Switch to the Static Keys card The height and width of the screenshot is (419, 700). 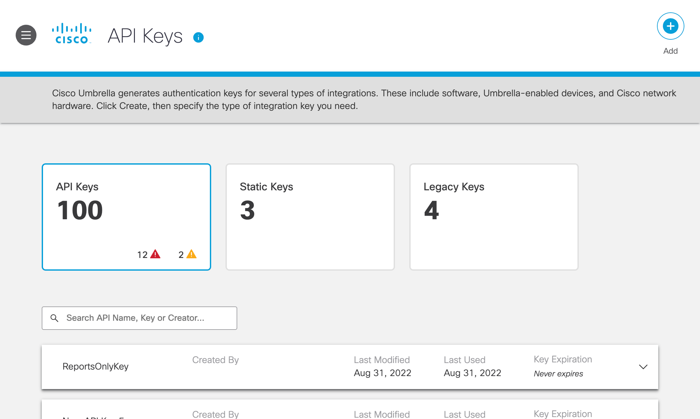310,217
